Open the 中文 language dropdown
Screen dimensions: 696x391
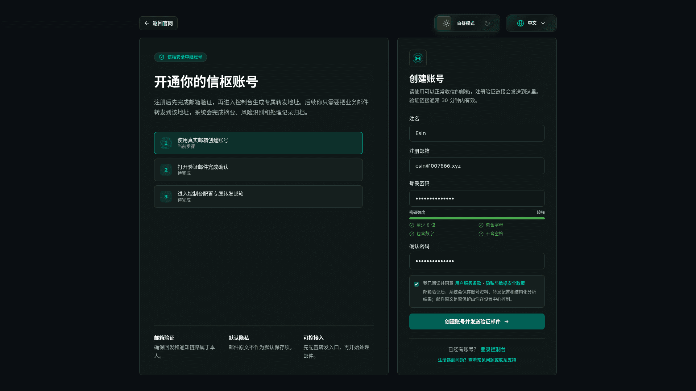(x=531, y=23)
